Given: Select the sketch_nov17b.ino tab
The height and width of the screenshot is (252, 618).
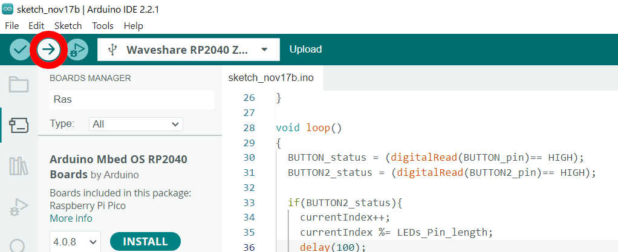Looking at the screenshot, I should click(270, 78).
